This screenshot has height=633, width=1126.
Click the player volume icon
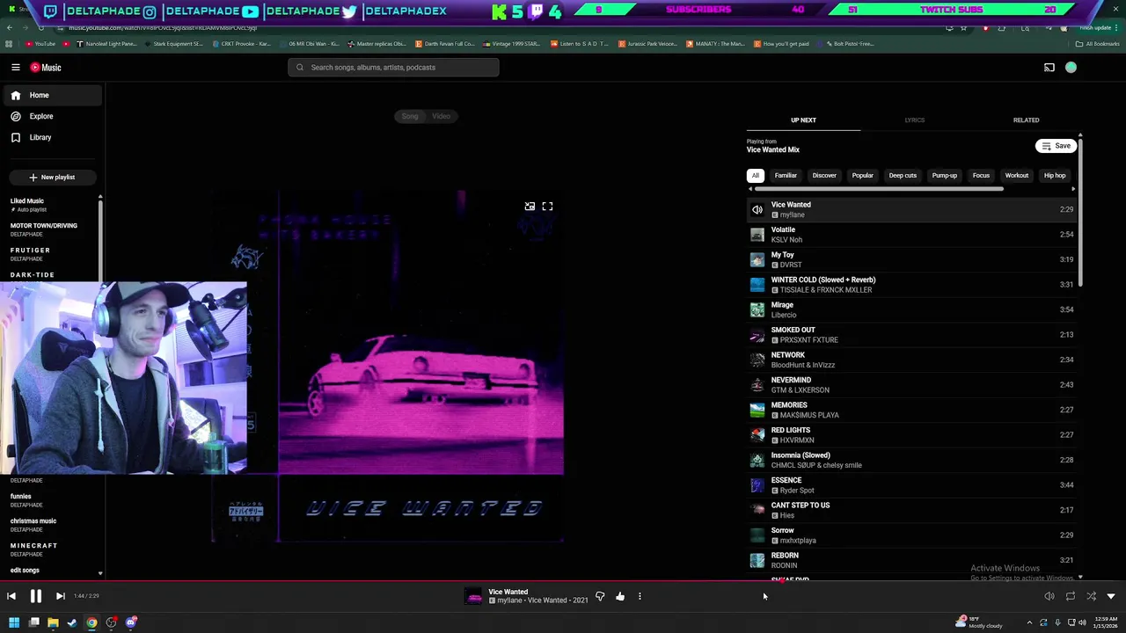1049,596
